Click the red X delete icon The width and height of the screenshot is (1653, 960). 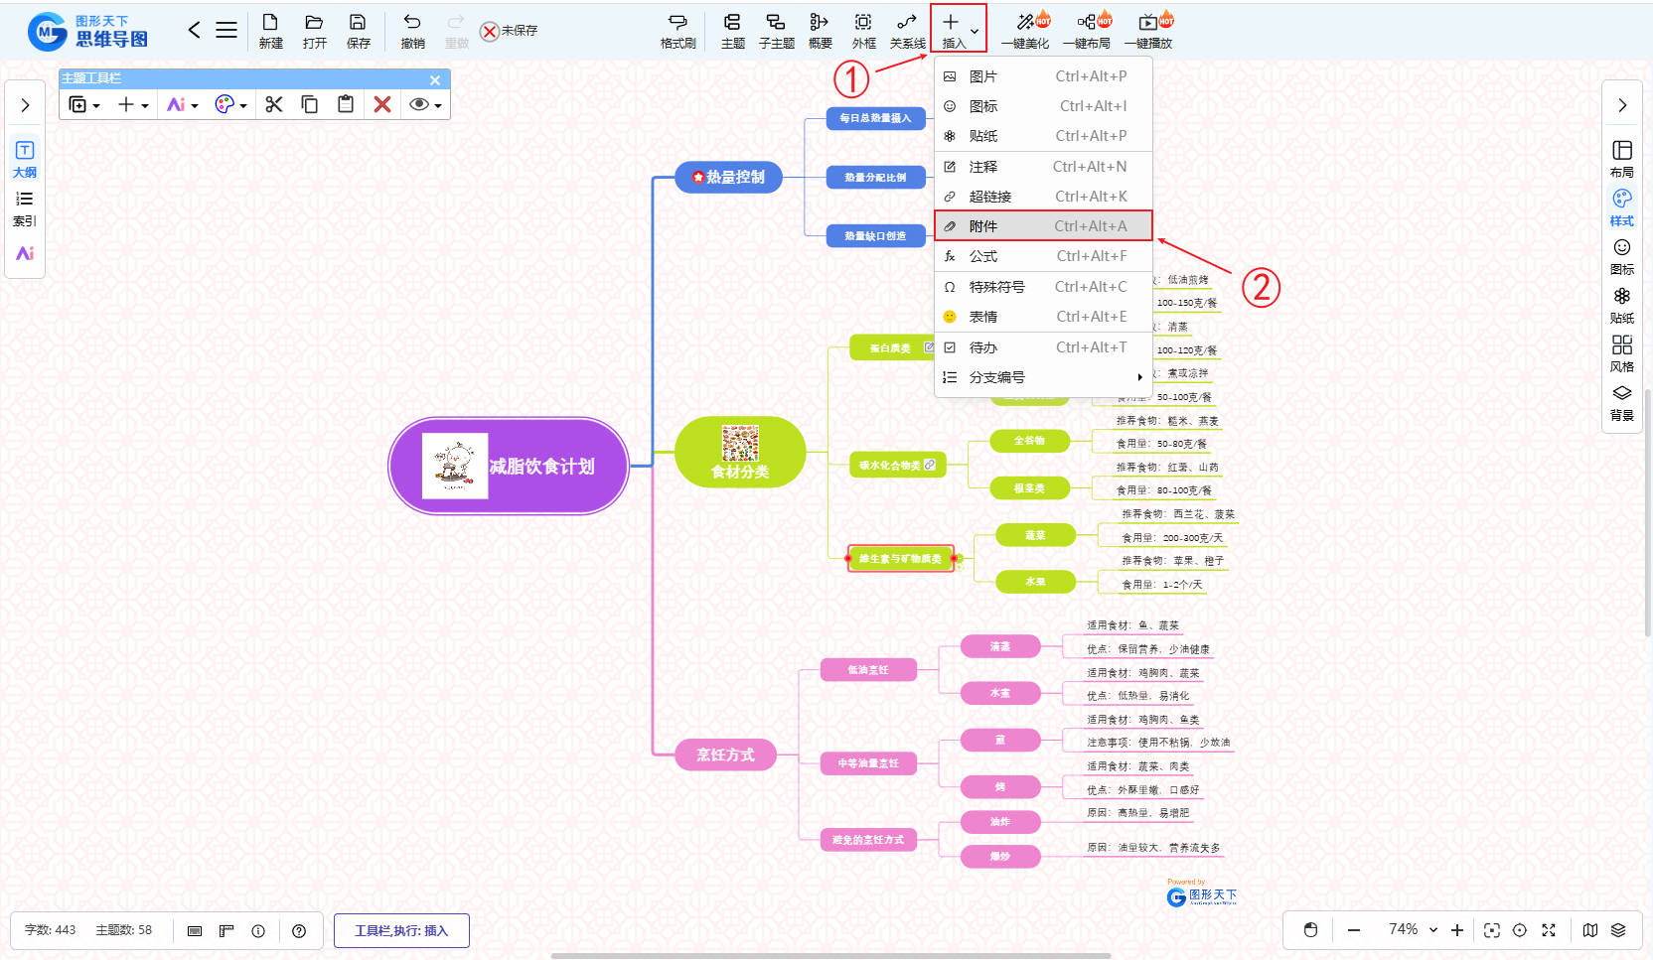pos(381,104)
